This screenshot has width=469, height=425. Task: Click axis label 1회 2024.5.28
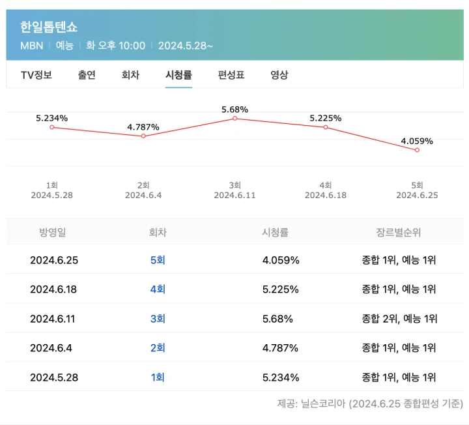[52, 190]
